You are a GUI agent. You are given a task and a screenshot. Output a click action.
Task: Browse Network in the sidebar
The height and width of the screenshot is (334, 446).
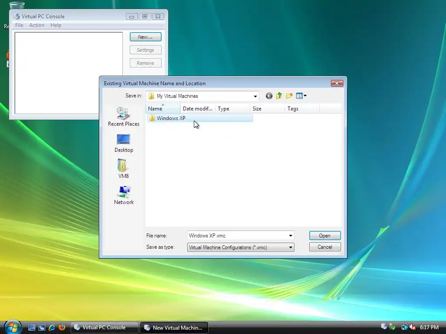(x=123, y=195)
